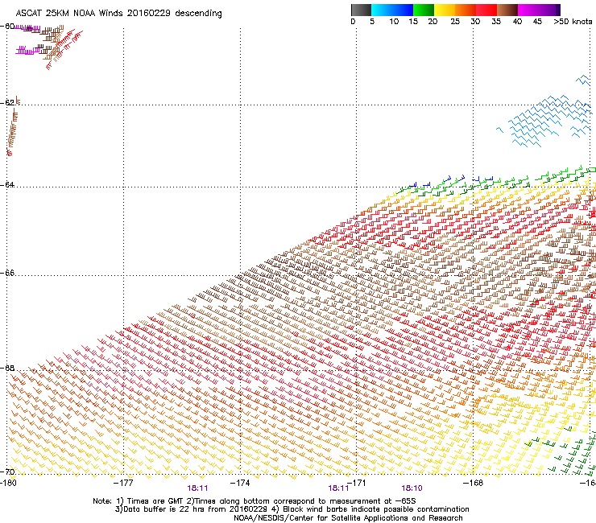Click legend tick label '0'
The width and height of the screenshot is (596, 523).
pyautogui.click(x=353, y=22)
